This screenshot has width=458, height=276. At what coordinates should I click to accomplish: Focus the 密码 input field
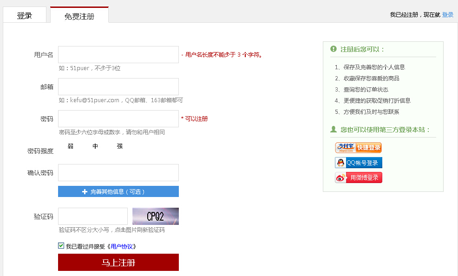(x=118, y=118)
